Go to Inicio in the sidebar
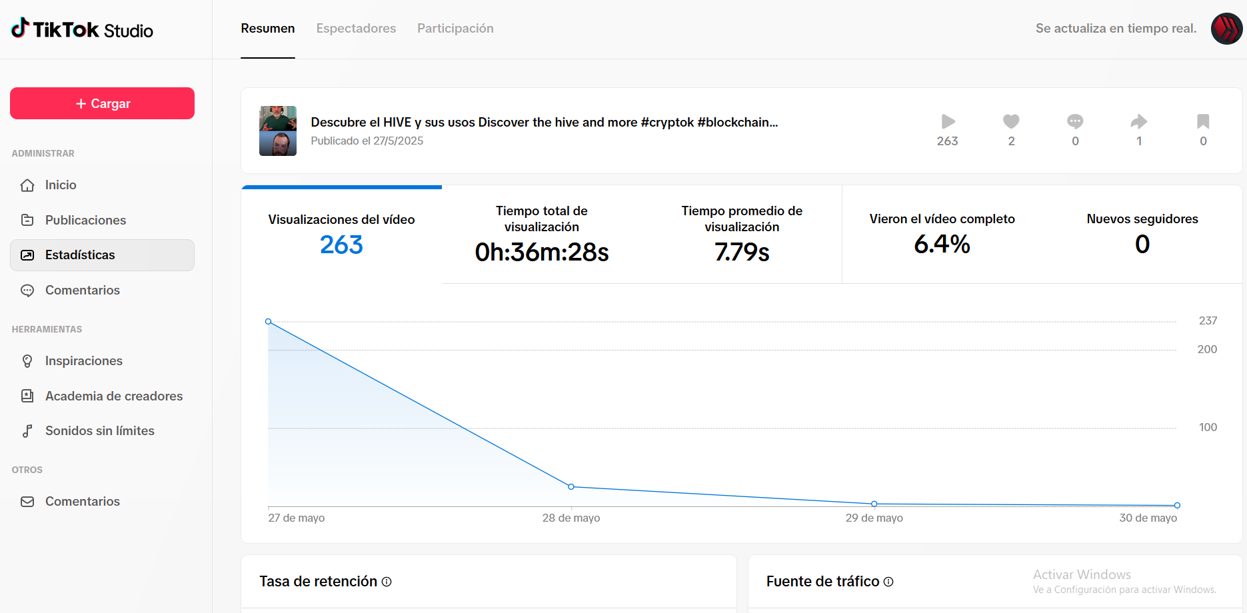 coord(102,185)
